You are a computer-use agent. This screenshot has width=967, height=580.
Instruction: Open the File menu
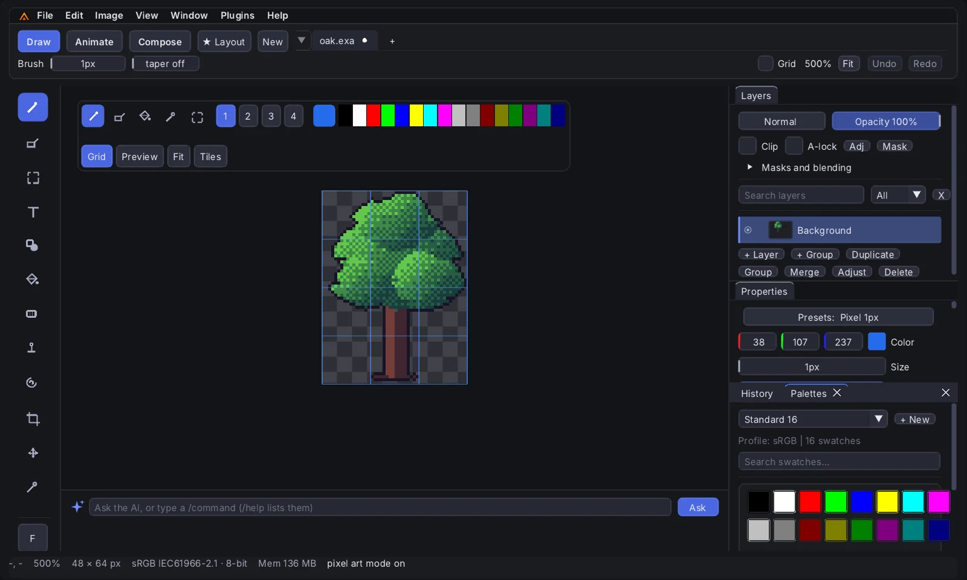(x=45, y=15)
